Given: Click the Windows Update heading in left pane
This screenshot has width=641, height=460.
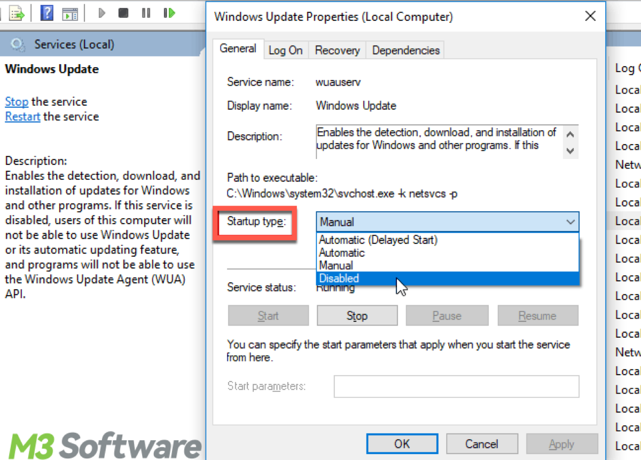Looking at the screenshot, I should click(x=52, y=69).
